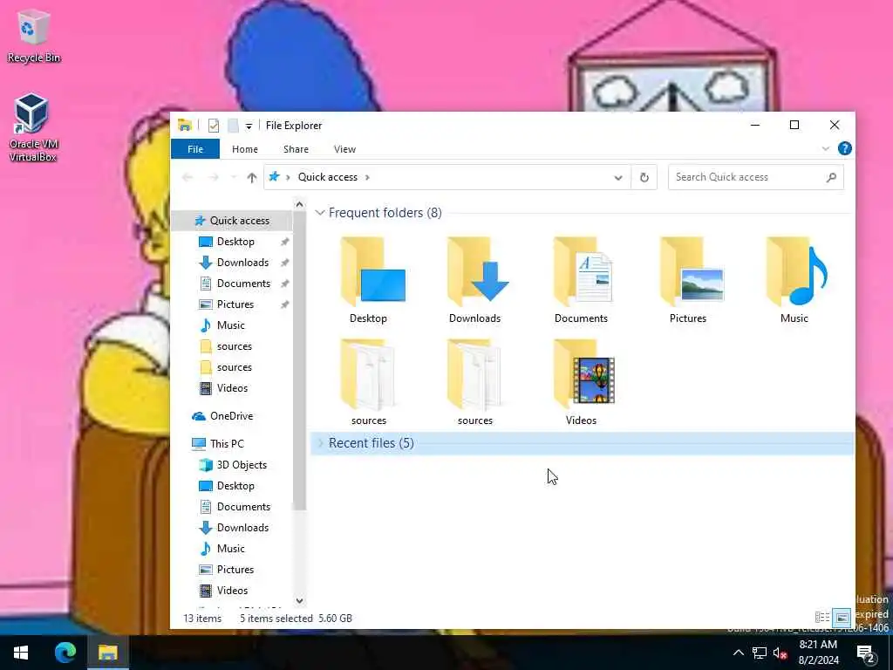
Task: Select OneDrive in navigation pane
Action: pyautogui.click(x=232, y=416)
